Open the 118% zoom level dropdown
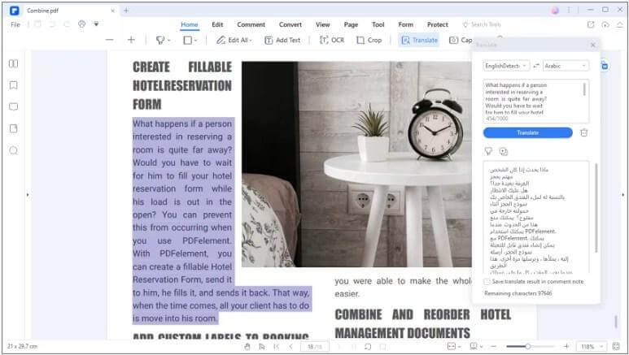 [x=592, y=347]
